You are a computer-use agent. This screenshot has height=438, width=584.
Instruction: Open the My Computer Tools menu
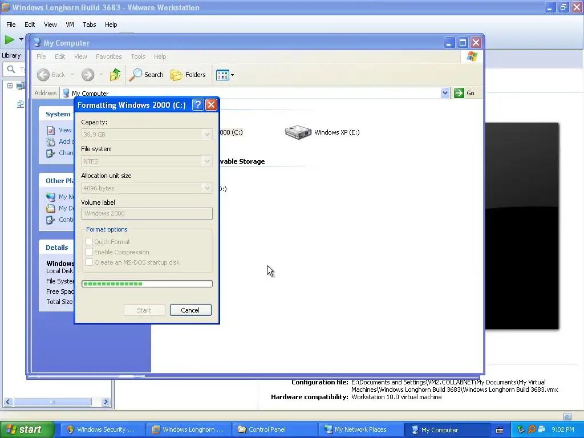pyautogui.click(x=138, y=56)
